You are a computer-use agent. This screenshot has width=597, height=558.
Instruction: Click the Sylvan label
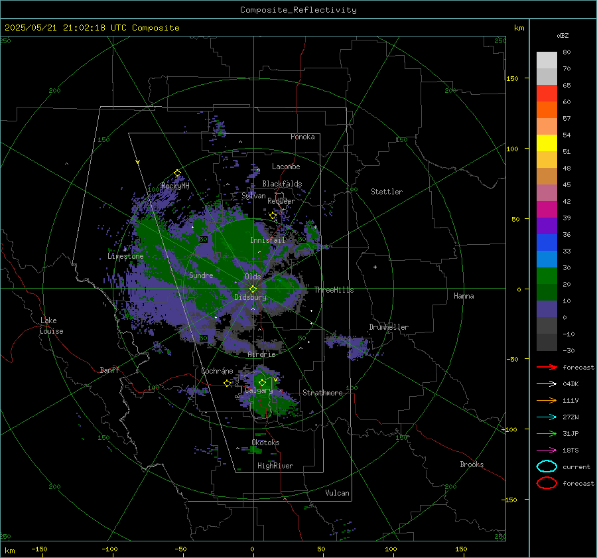pos(253,196)
